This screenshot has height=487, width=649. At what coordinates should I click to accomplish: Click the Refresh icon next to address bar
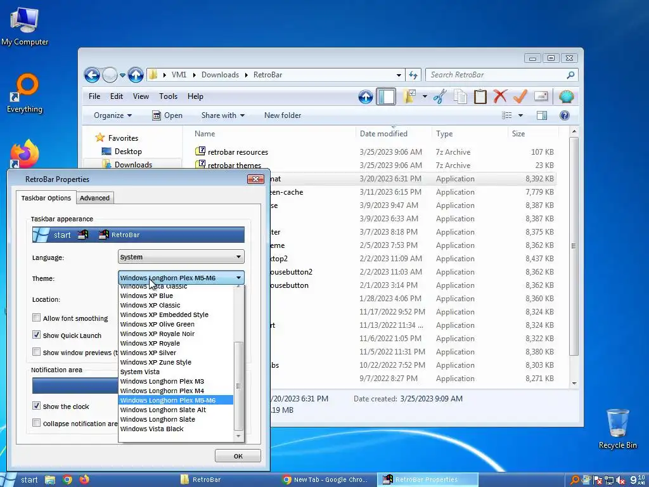point(413,75)
